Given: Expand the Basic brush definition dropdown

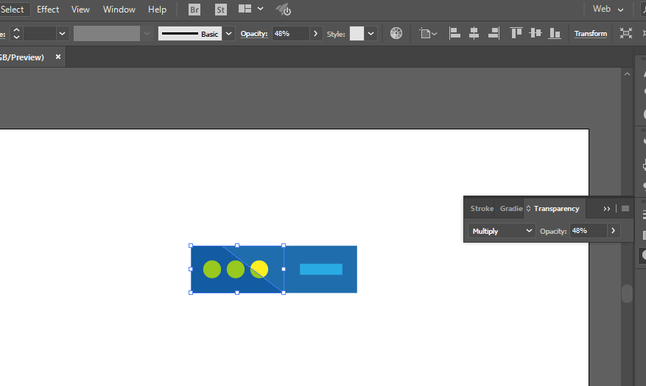Looking at the screenshot, I should click(228, 34).
